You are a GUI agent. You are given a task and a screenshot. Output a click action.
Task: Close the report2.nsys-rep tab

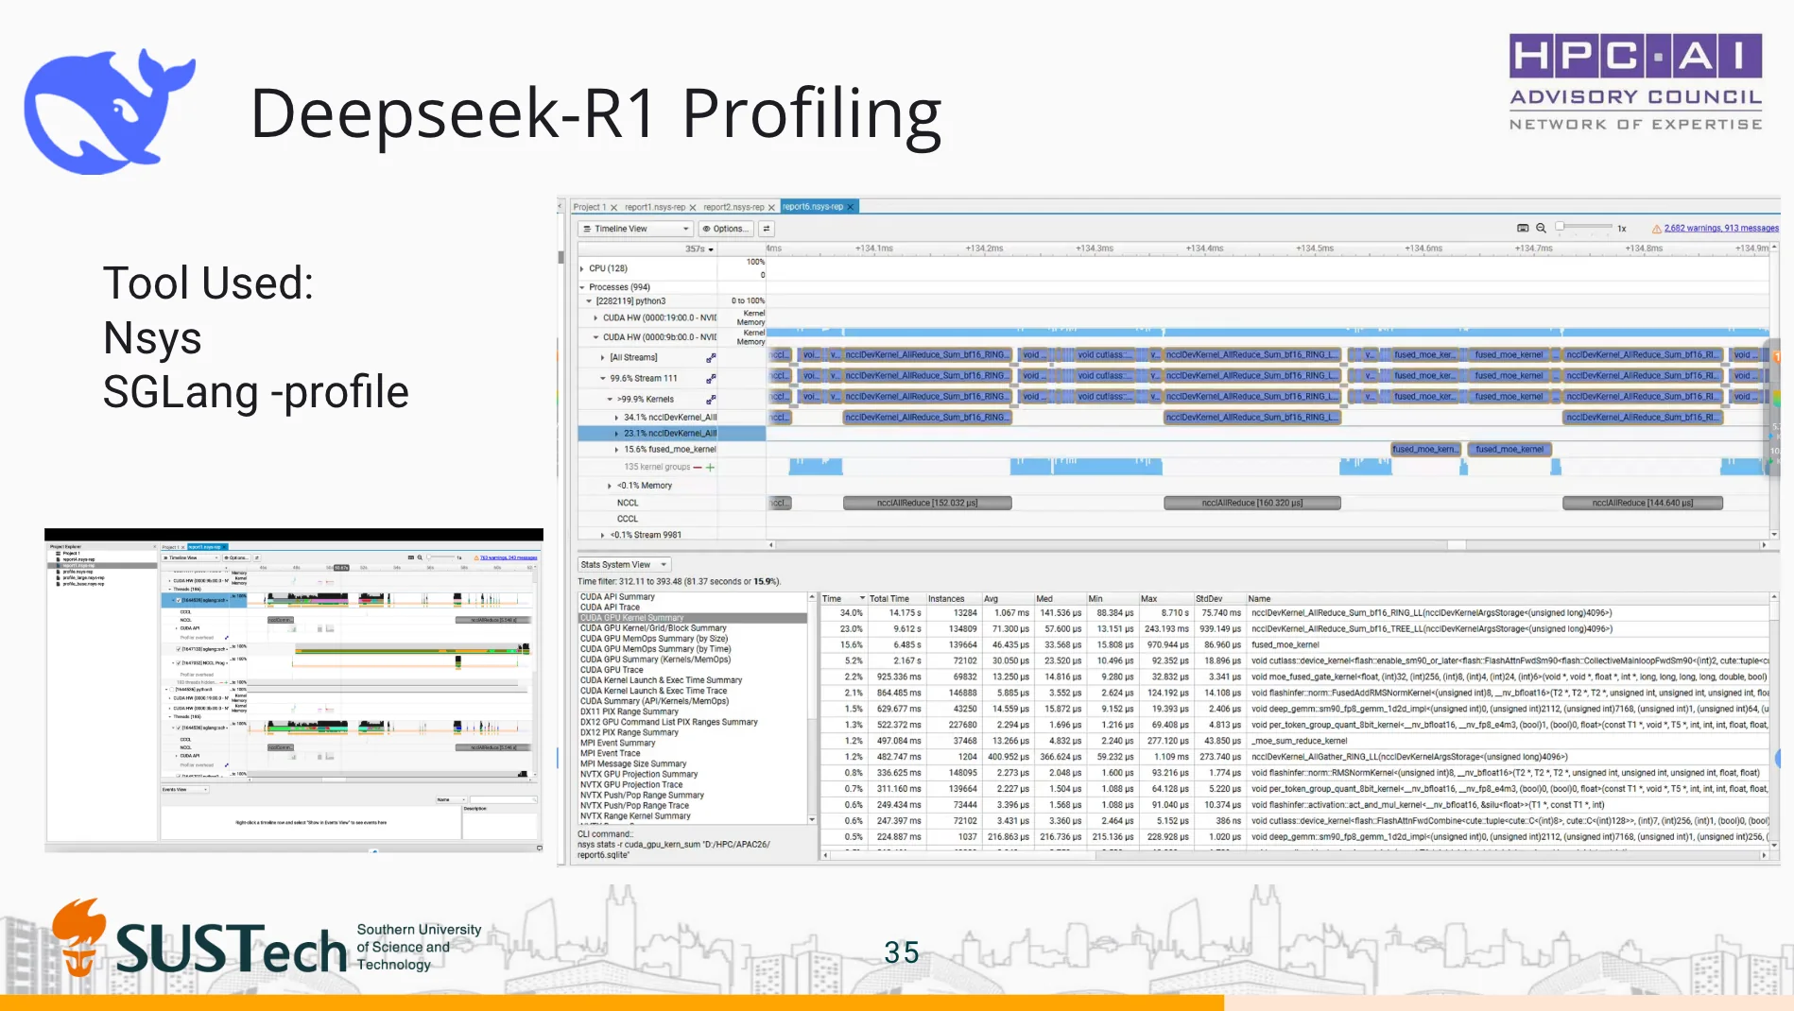771,208
